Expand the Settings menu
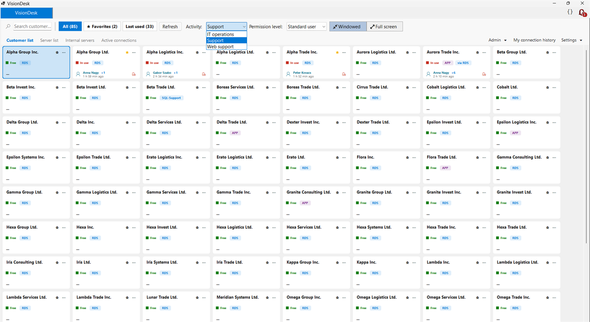590x322 pixels. click(x=572, y=40)
